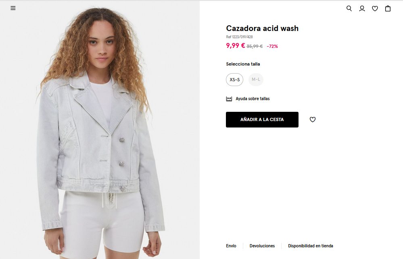403x259 pixels.
Task: Click the -72% discount label
Action: 272,46
